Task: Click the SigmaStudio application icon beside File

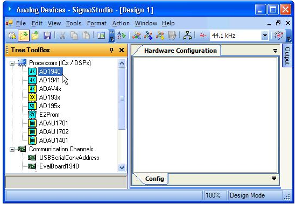Action: 9,23
